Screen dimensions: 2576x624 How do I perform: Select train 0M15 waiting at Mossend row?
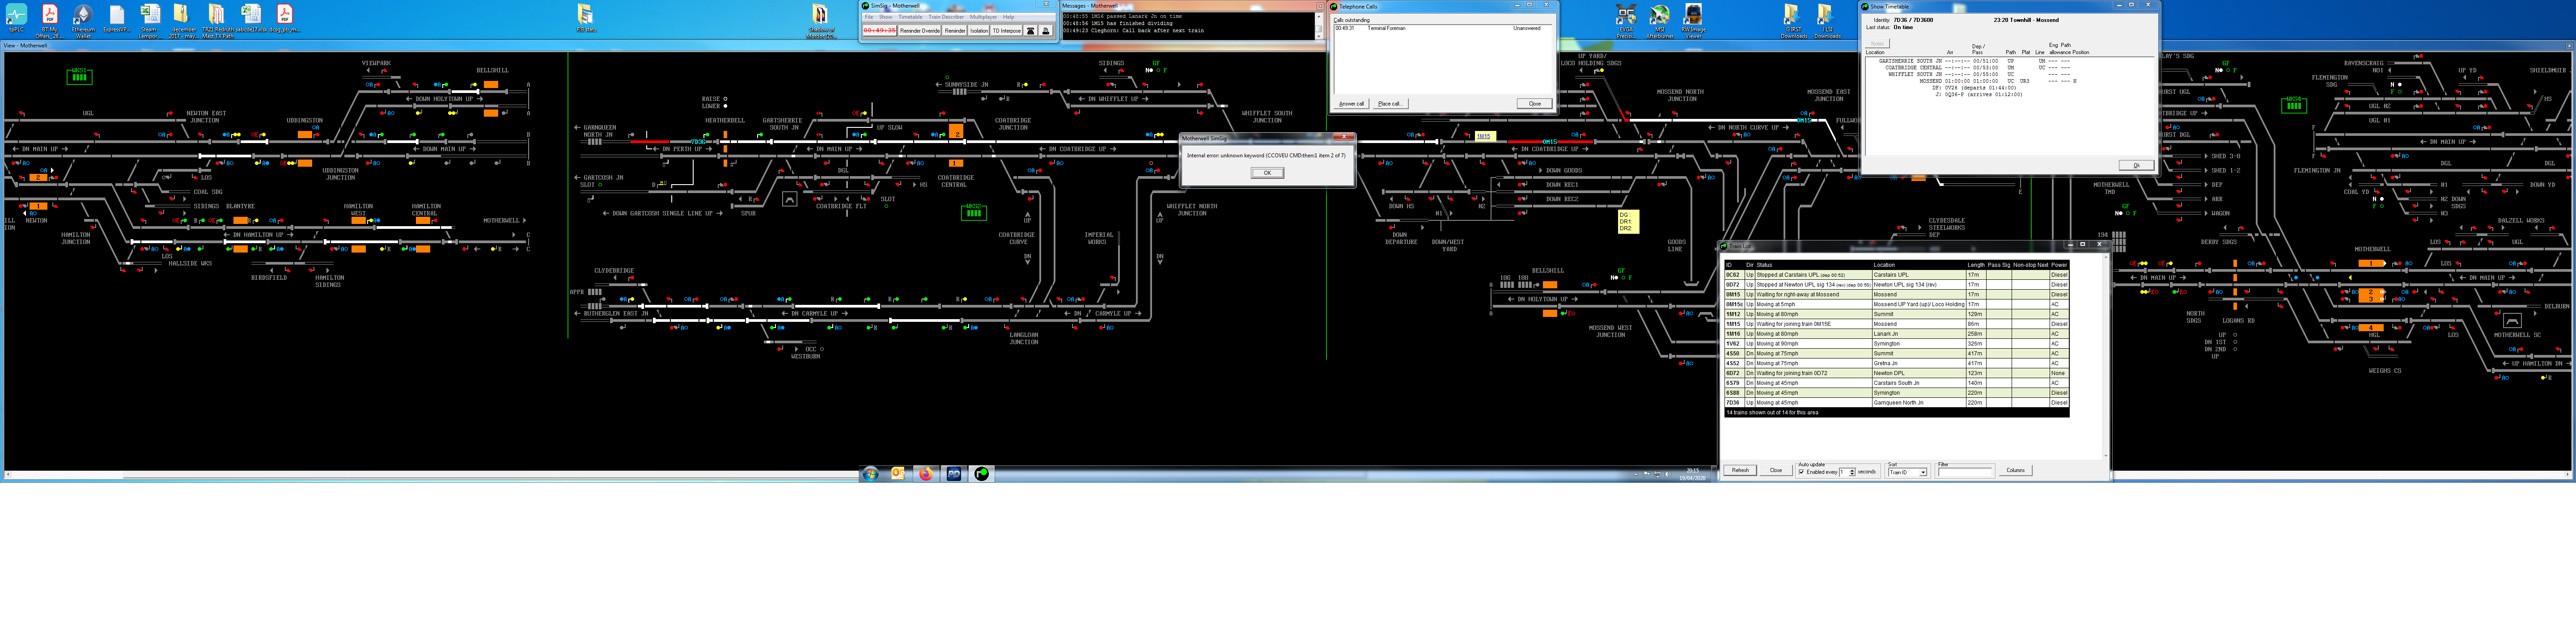click(1896, 295)
